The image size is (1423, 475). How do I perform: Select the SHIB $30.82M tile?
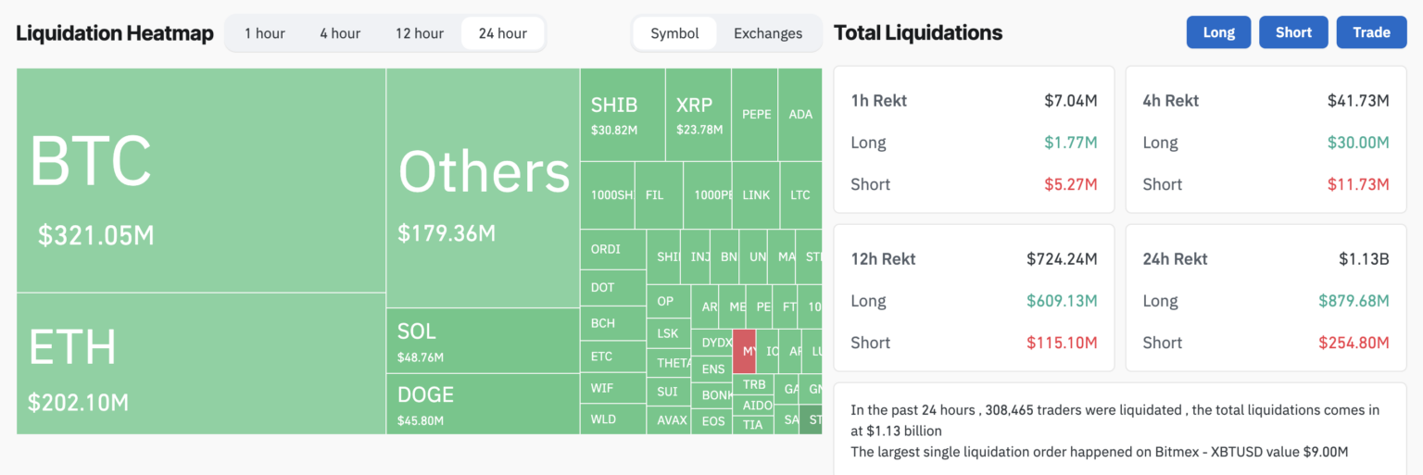[x=623, y=115]
